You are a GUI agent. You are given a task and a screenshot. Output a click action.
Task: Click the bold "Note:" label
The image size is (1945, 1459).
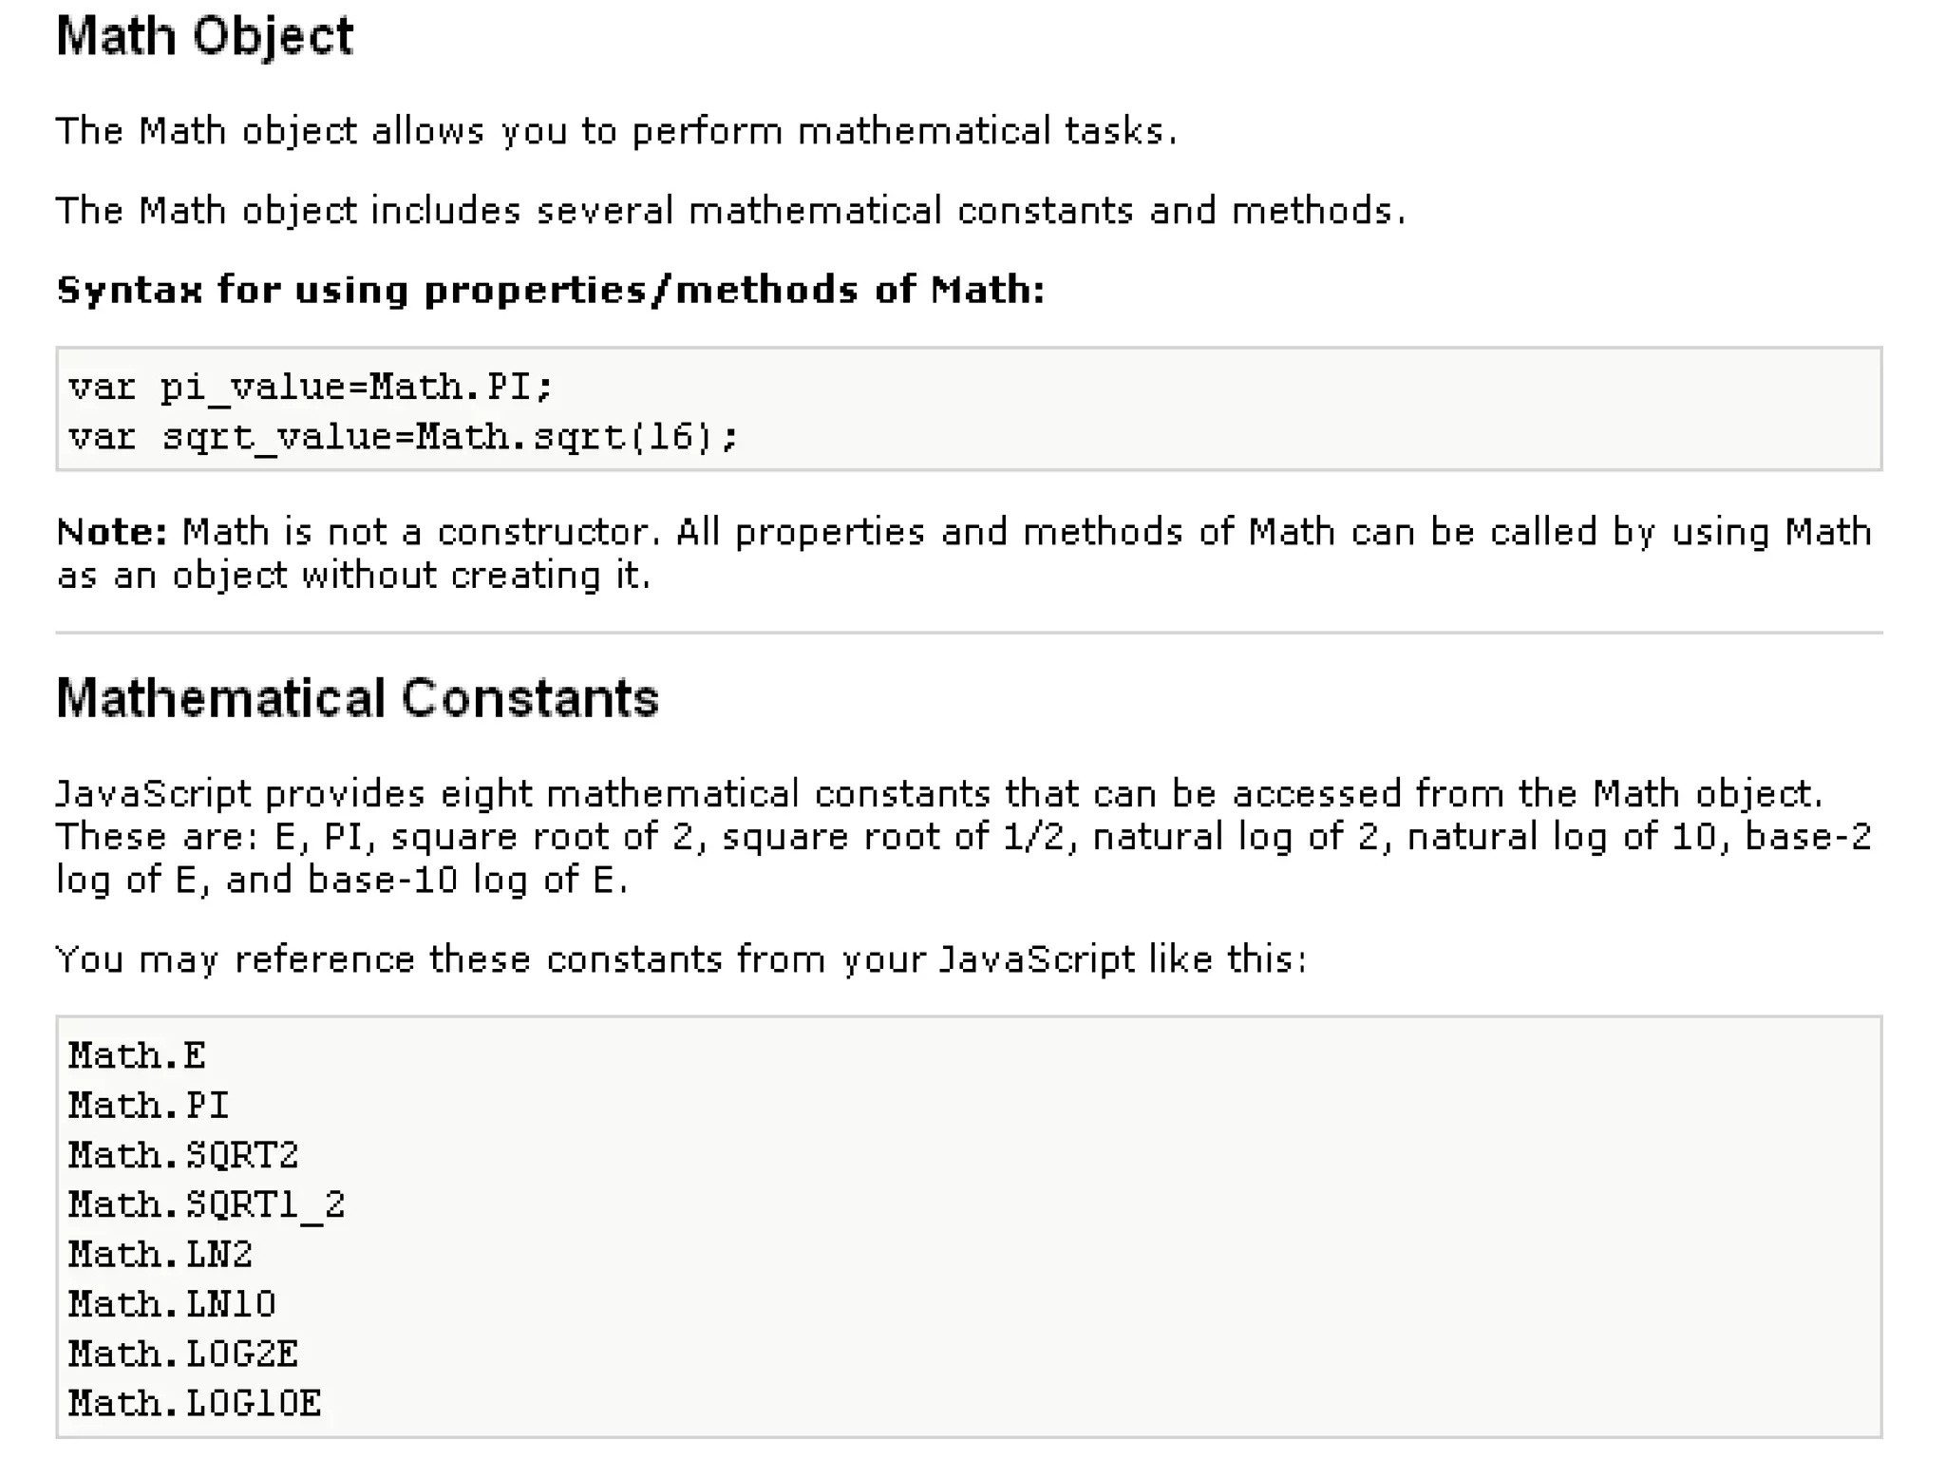coord(112,532)
